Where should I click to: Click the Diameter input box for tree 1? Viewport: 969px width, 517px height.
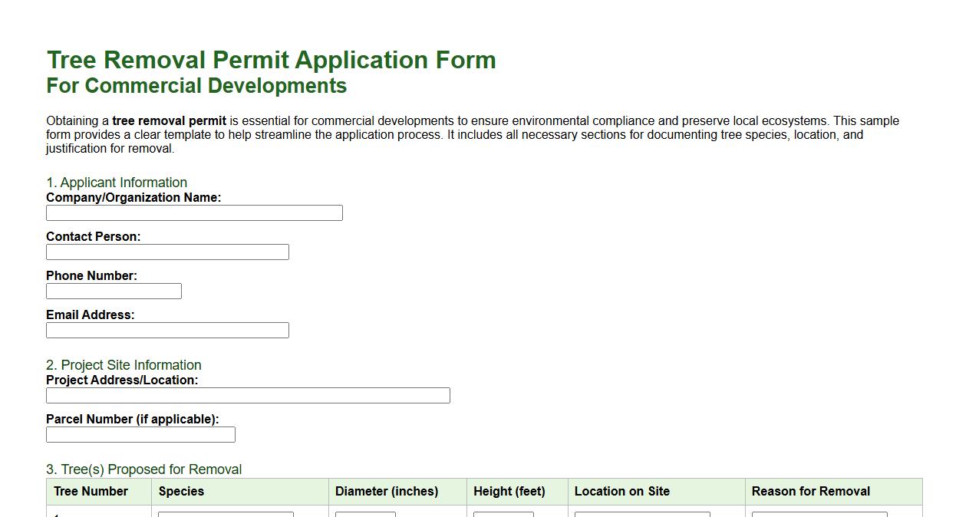(x=366, y=514)
